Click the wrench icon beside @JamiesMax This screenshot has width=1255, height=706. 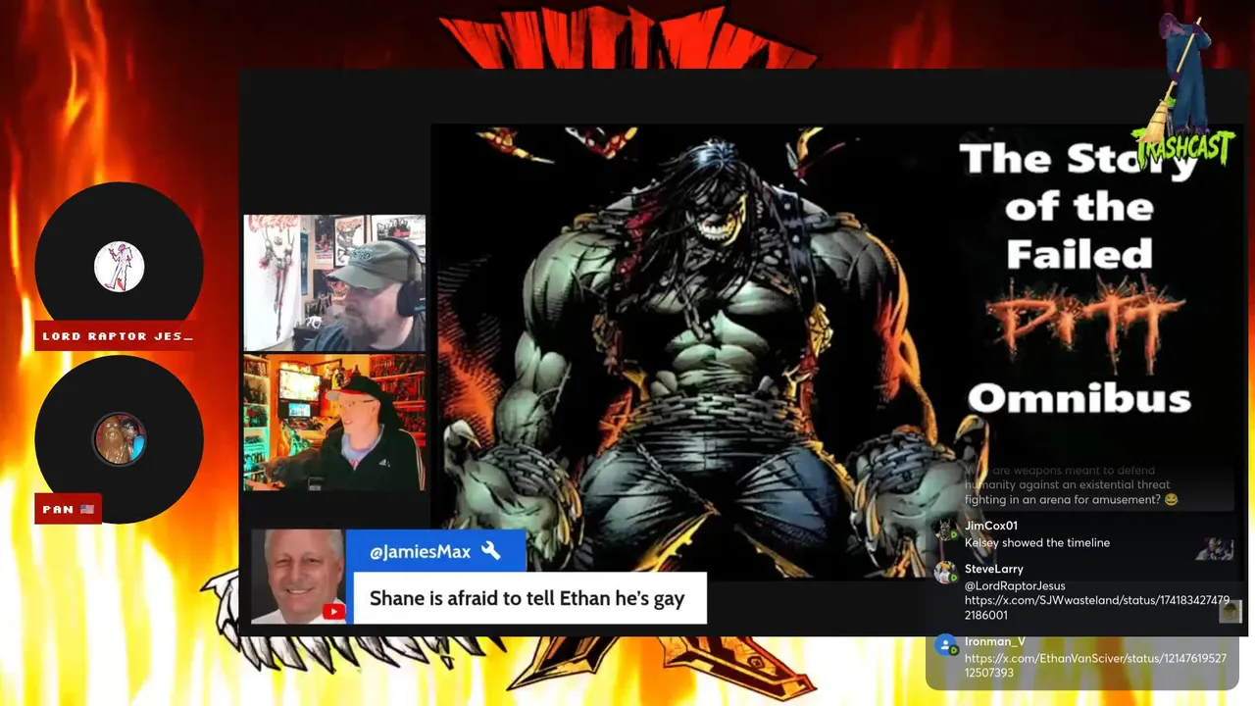pyautogui.click(x=491, y=551)
